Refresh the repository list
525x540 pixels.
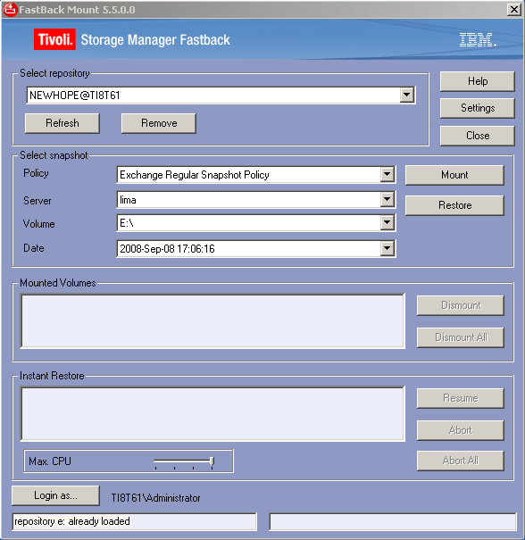(x=62, y=123)
